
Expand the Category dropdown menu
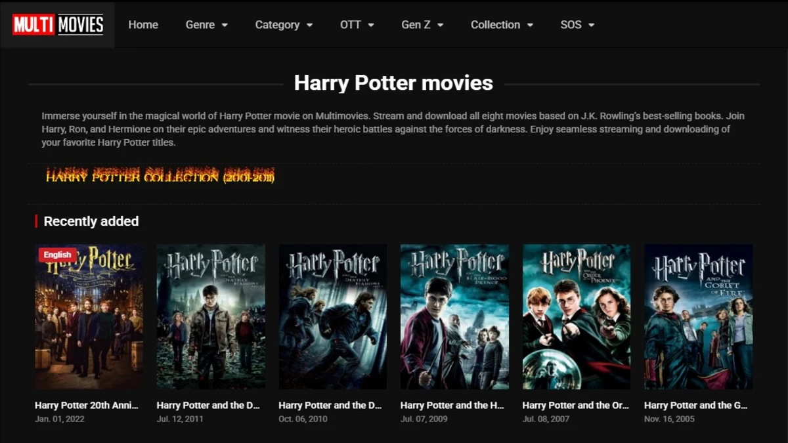click(x=284, y=25)
